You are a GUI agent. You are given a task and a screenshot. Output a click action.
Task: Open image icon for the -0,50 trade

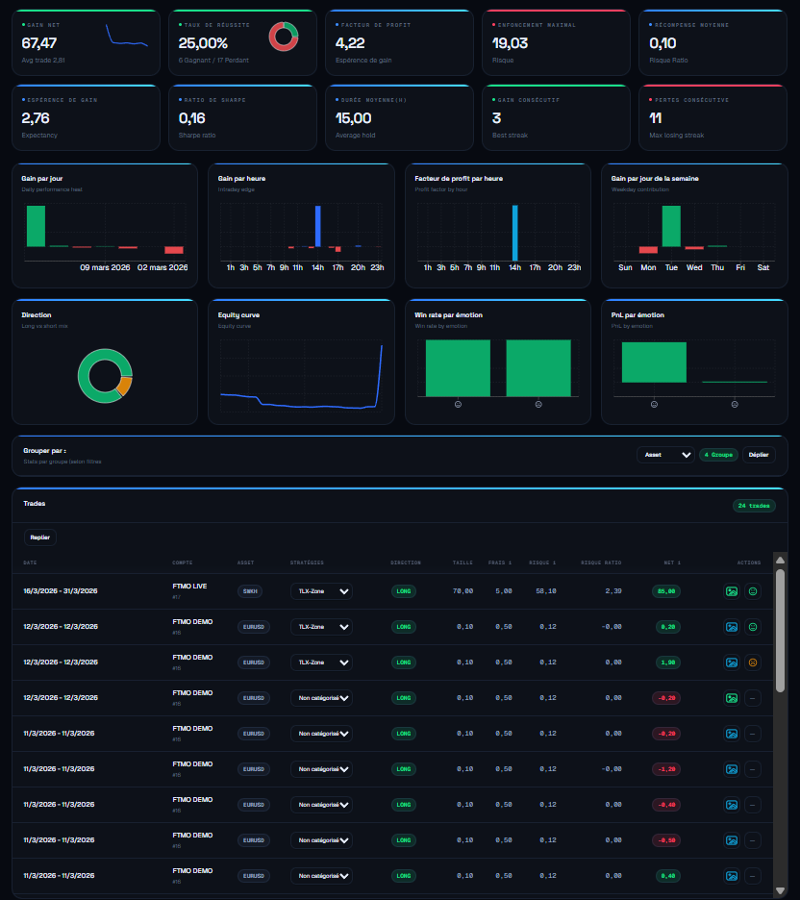pyautogui.click(x=731, y=840)
